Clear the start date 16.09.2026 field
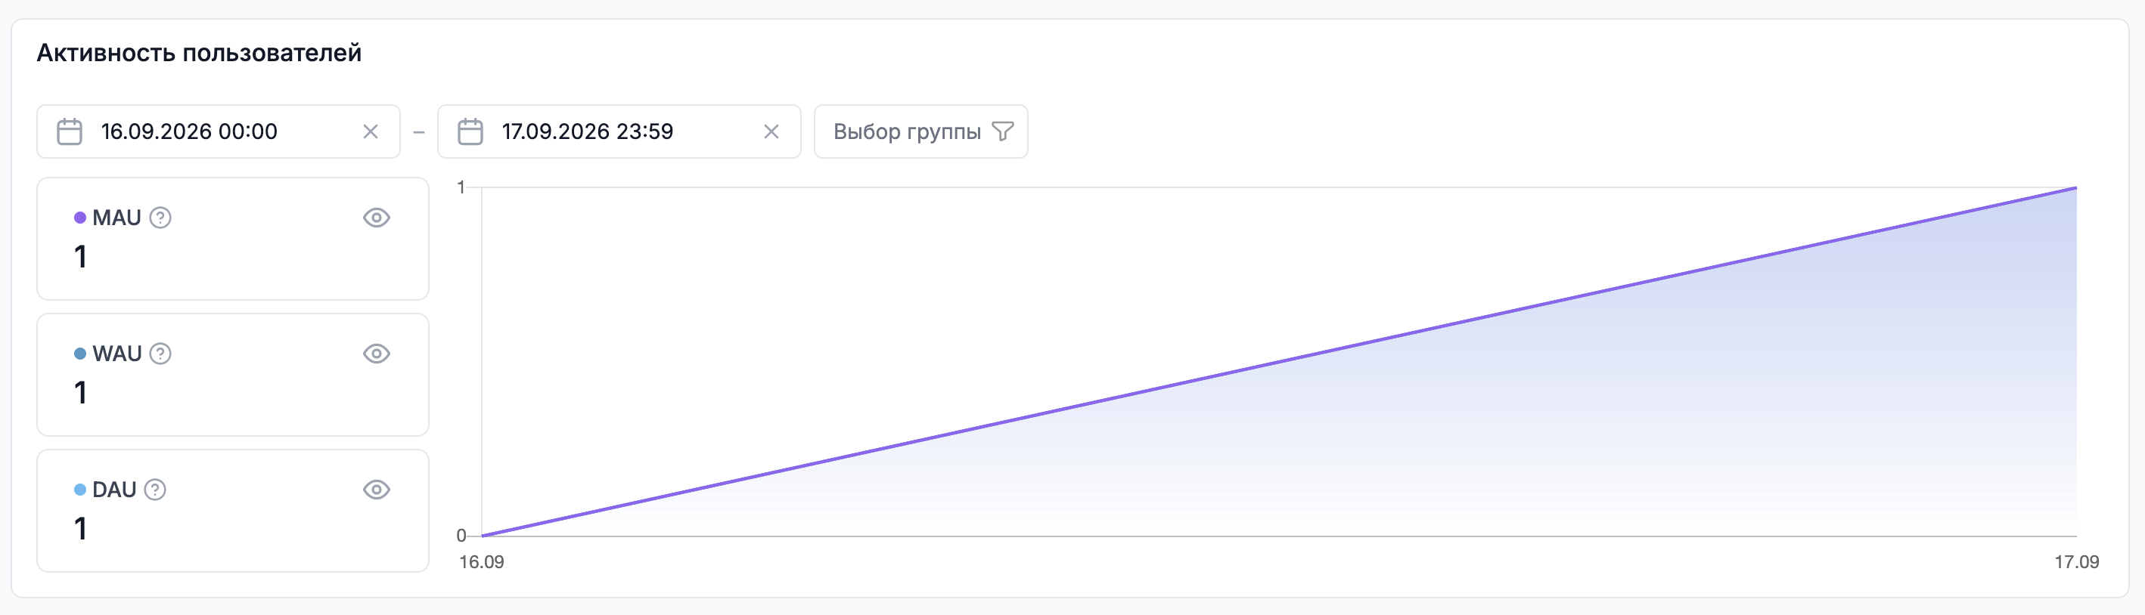 [371, 131]
